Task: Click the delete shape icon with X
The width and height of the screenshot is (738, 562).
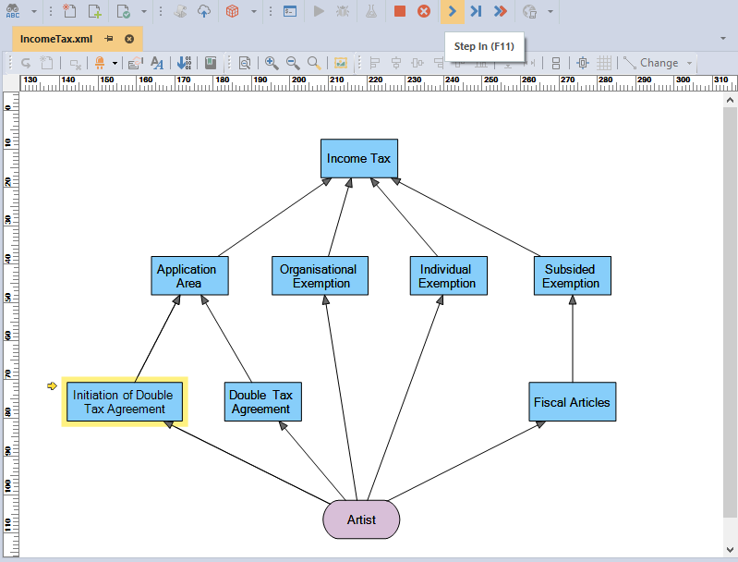Action: pyautogui.click(x=76, y=63)
